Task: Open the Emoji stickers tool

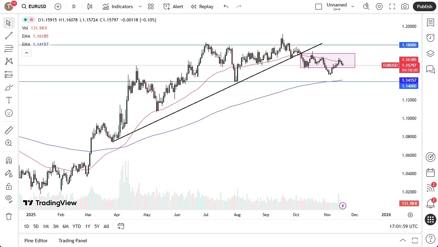Action: click(x=8, y=113)
